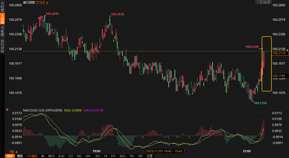Click the red indicator icon left of MACD panel
The height and width of the screenshot is (158, 289).
[x=7, y=110]
